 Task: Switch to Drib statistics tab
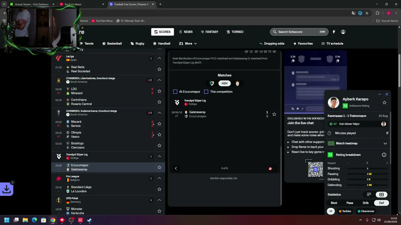pos(366,203)
